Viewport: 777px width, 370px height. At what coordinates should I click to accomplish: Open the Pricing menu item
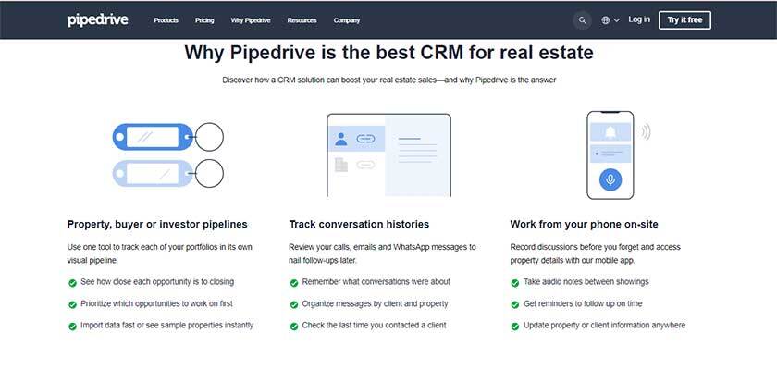click(x=204, y=19)
